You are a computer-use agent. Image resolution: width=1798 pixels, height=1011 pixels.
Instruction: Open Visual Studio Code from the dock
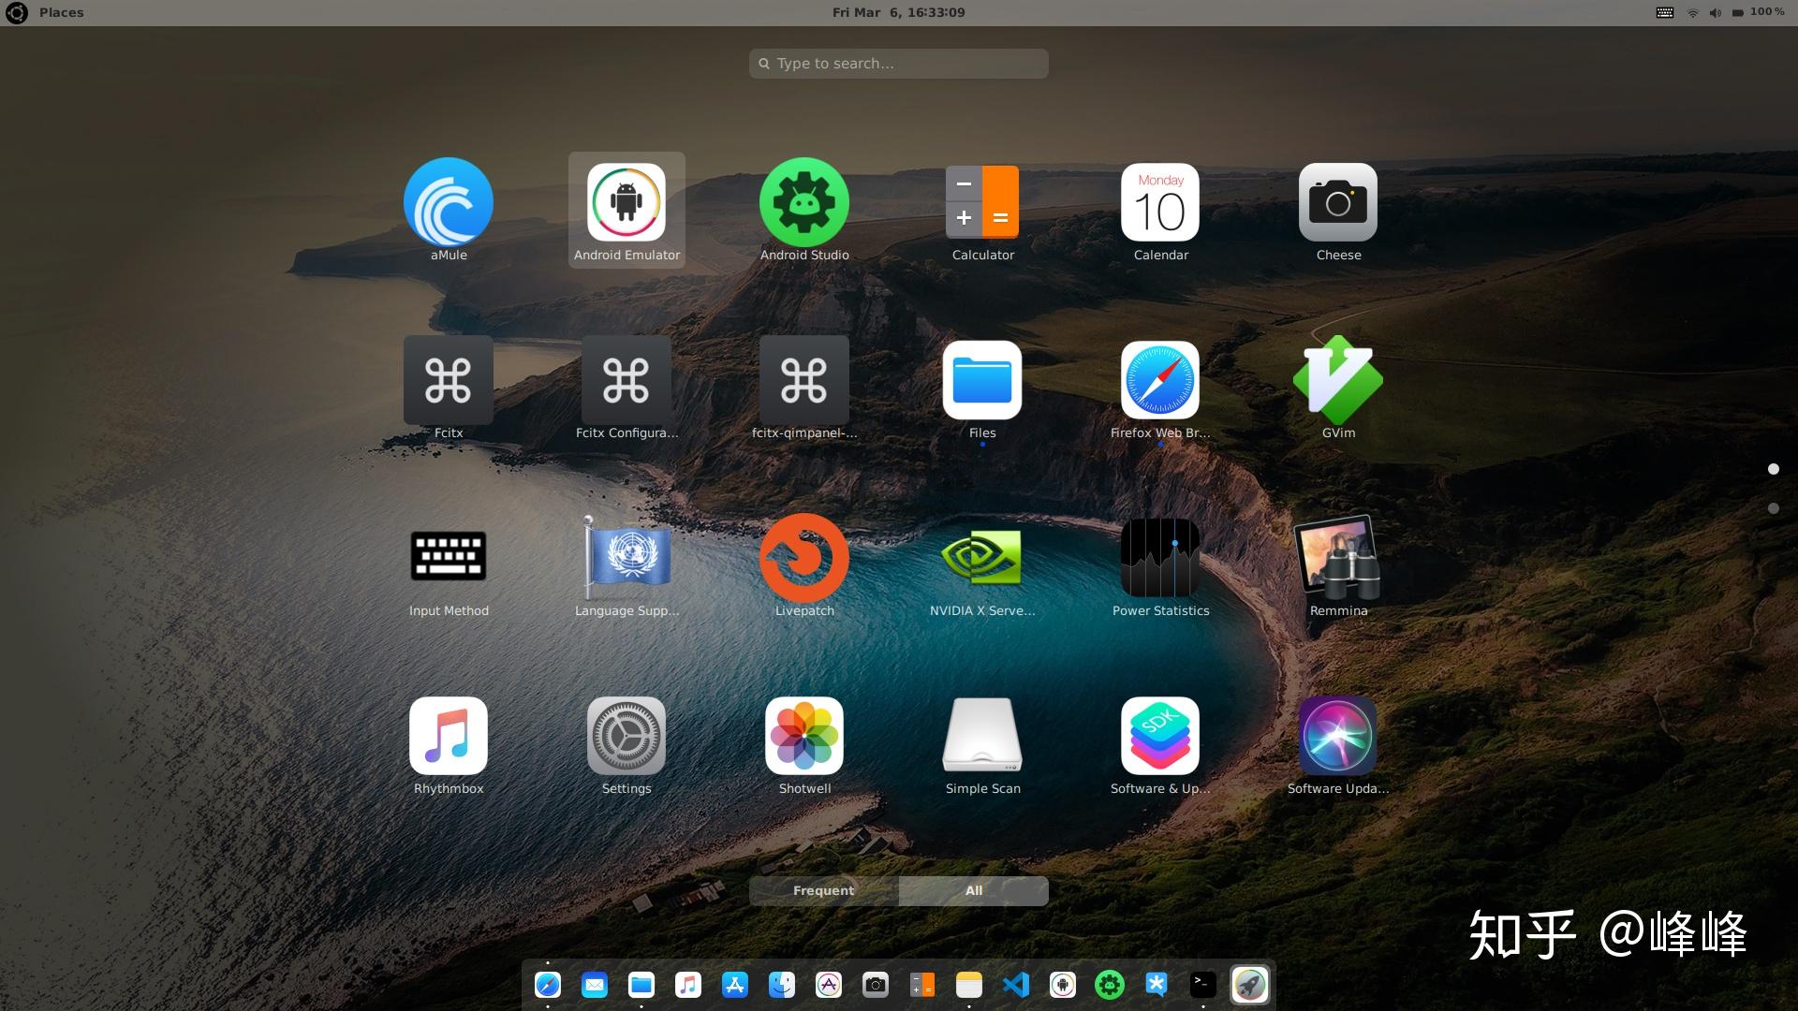click(x=1016, y=985)
